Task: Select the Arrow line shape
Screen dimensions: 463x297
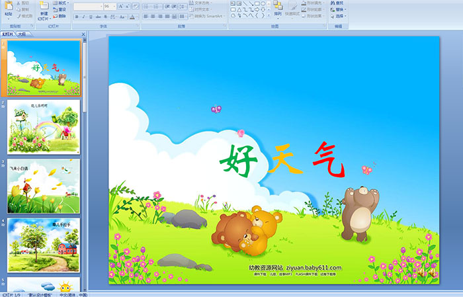Action: coord(251,3)
